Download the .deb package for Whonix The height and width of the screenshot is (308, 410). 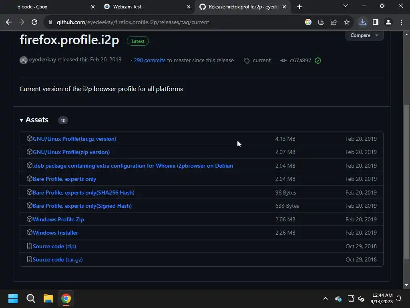[x=133, y=166]
